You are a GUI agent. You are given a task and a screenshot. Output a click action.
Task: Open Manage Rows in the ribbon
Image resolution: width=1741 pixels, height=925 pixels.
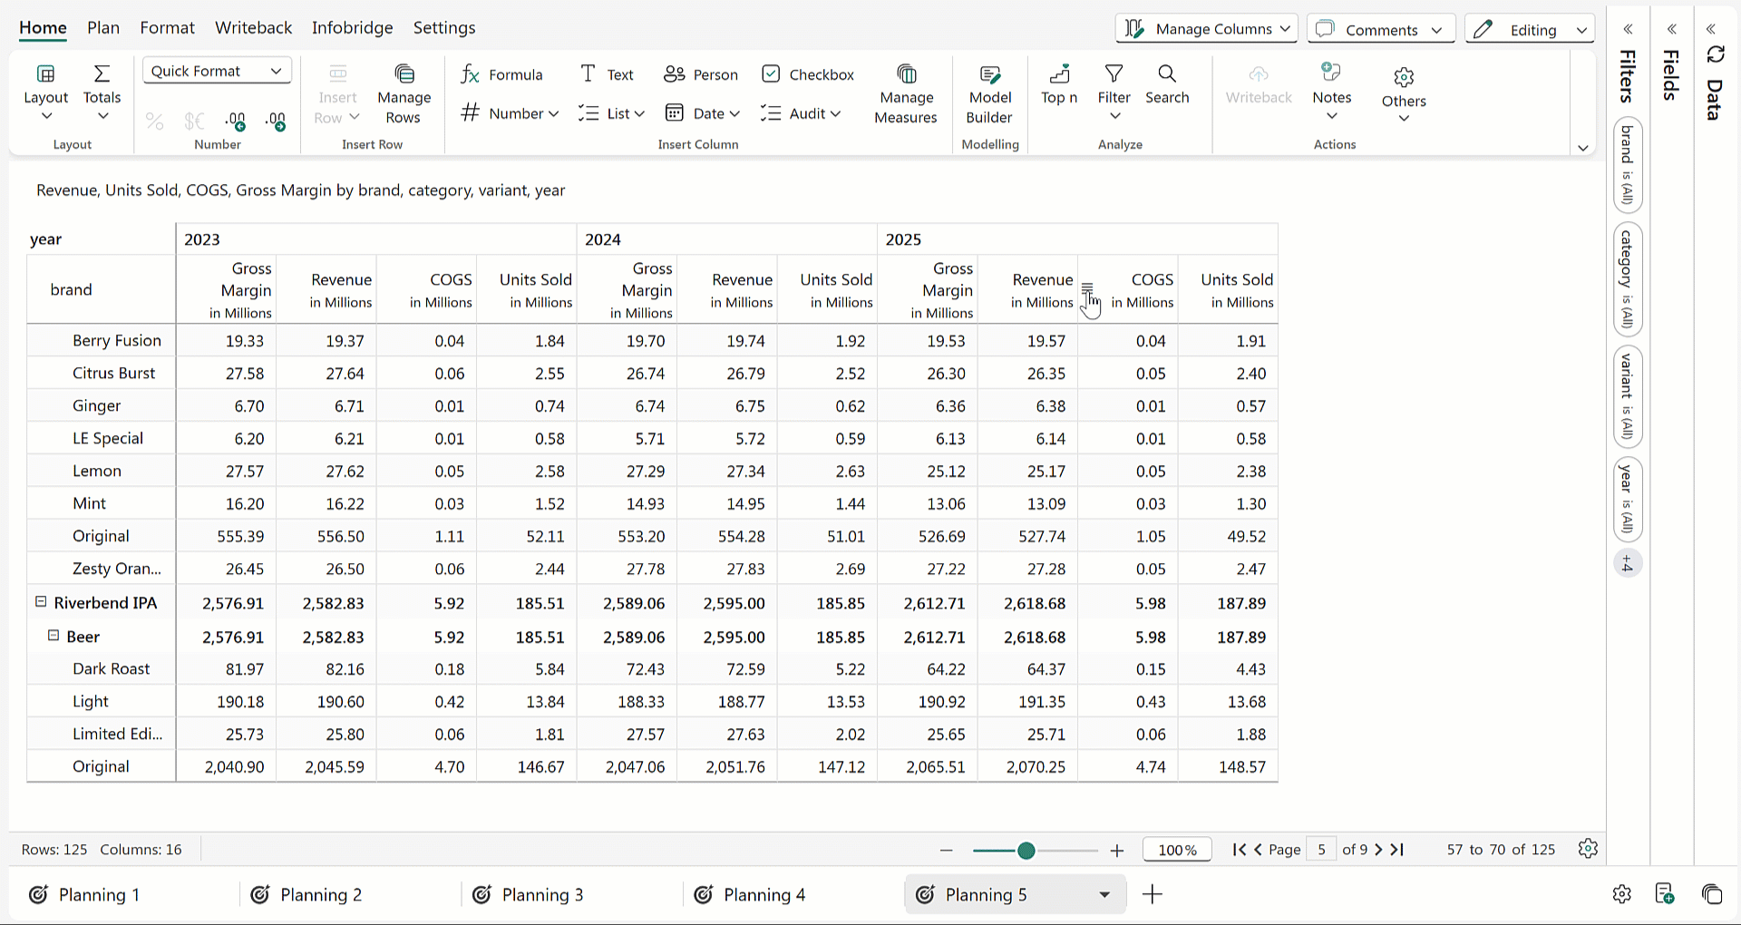(404, 94)
